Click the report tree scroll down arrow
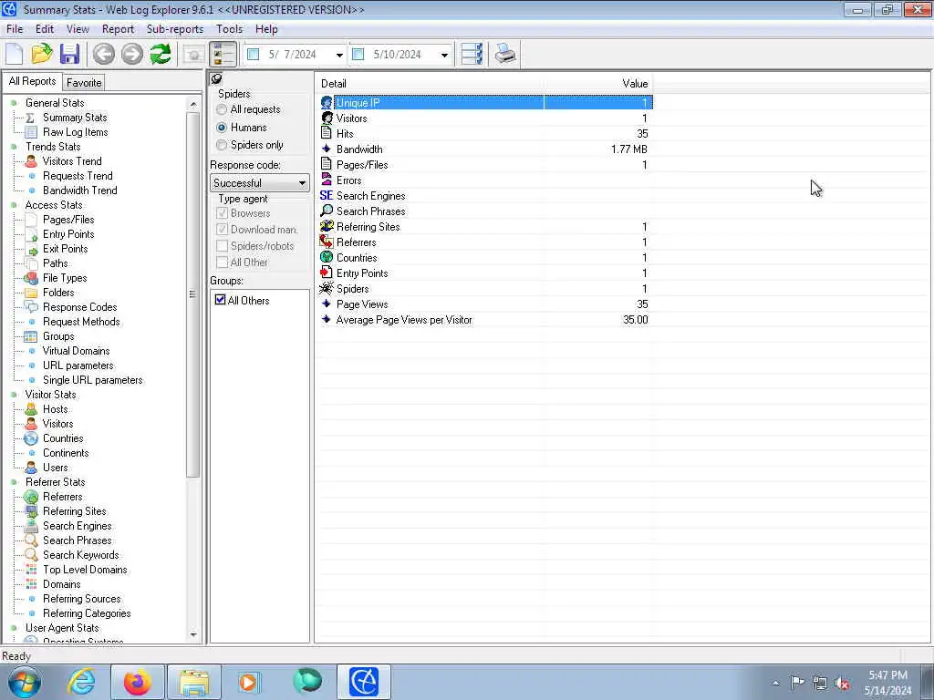934x700 pixels. [x=193, y=635]
